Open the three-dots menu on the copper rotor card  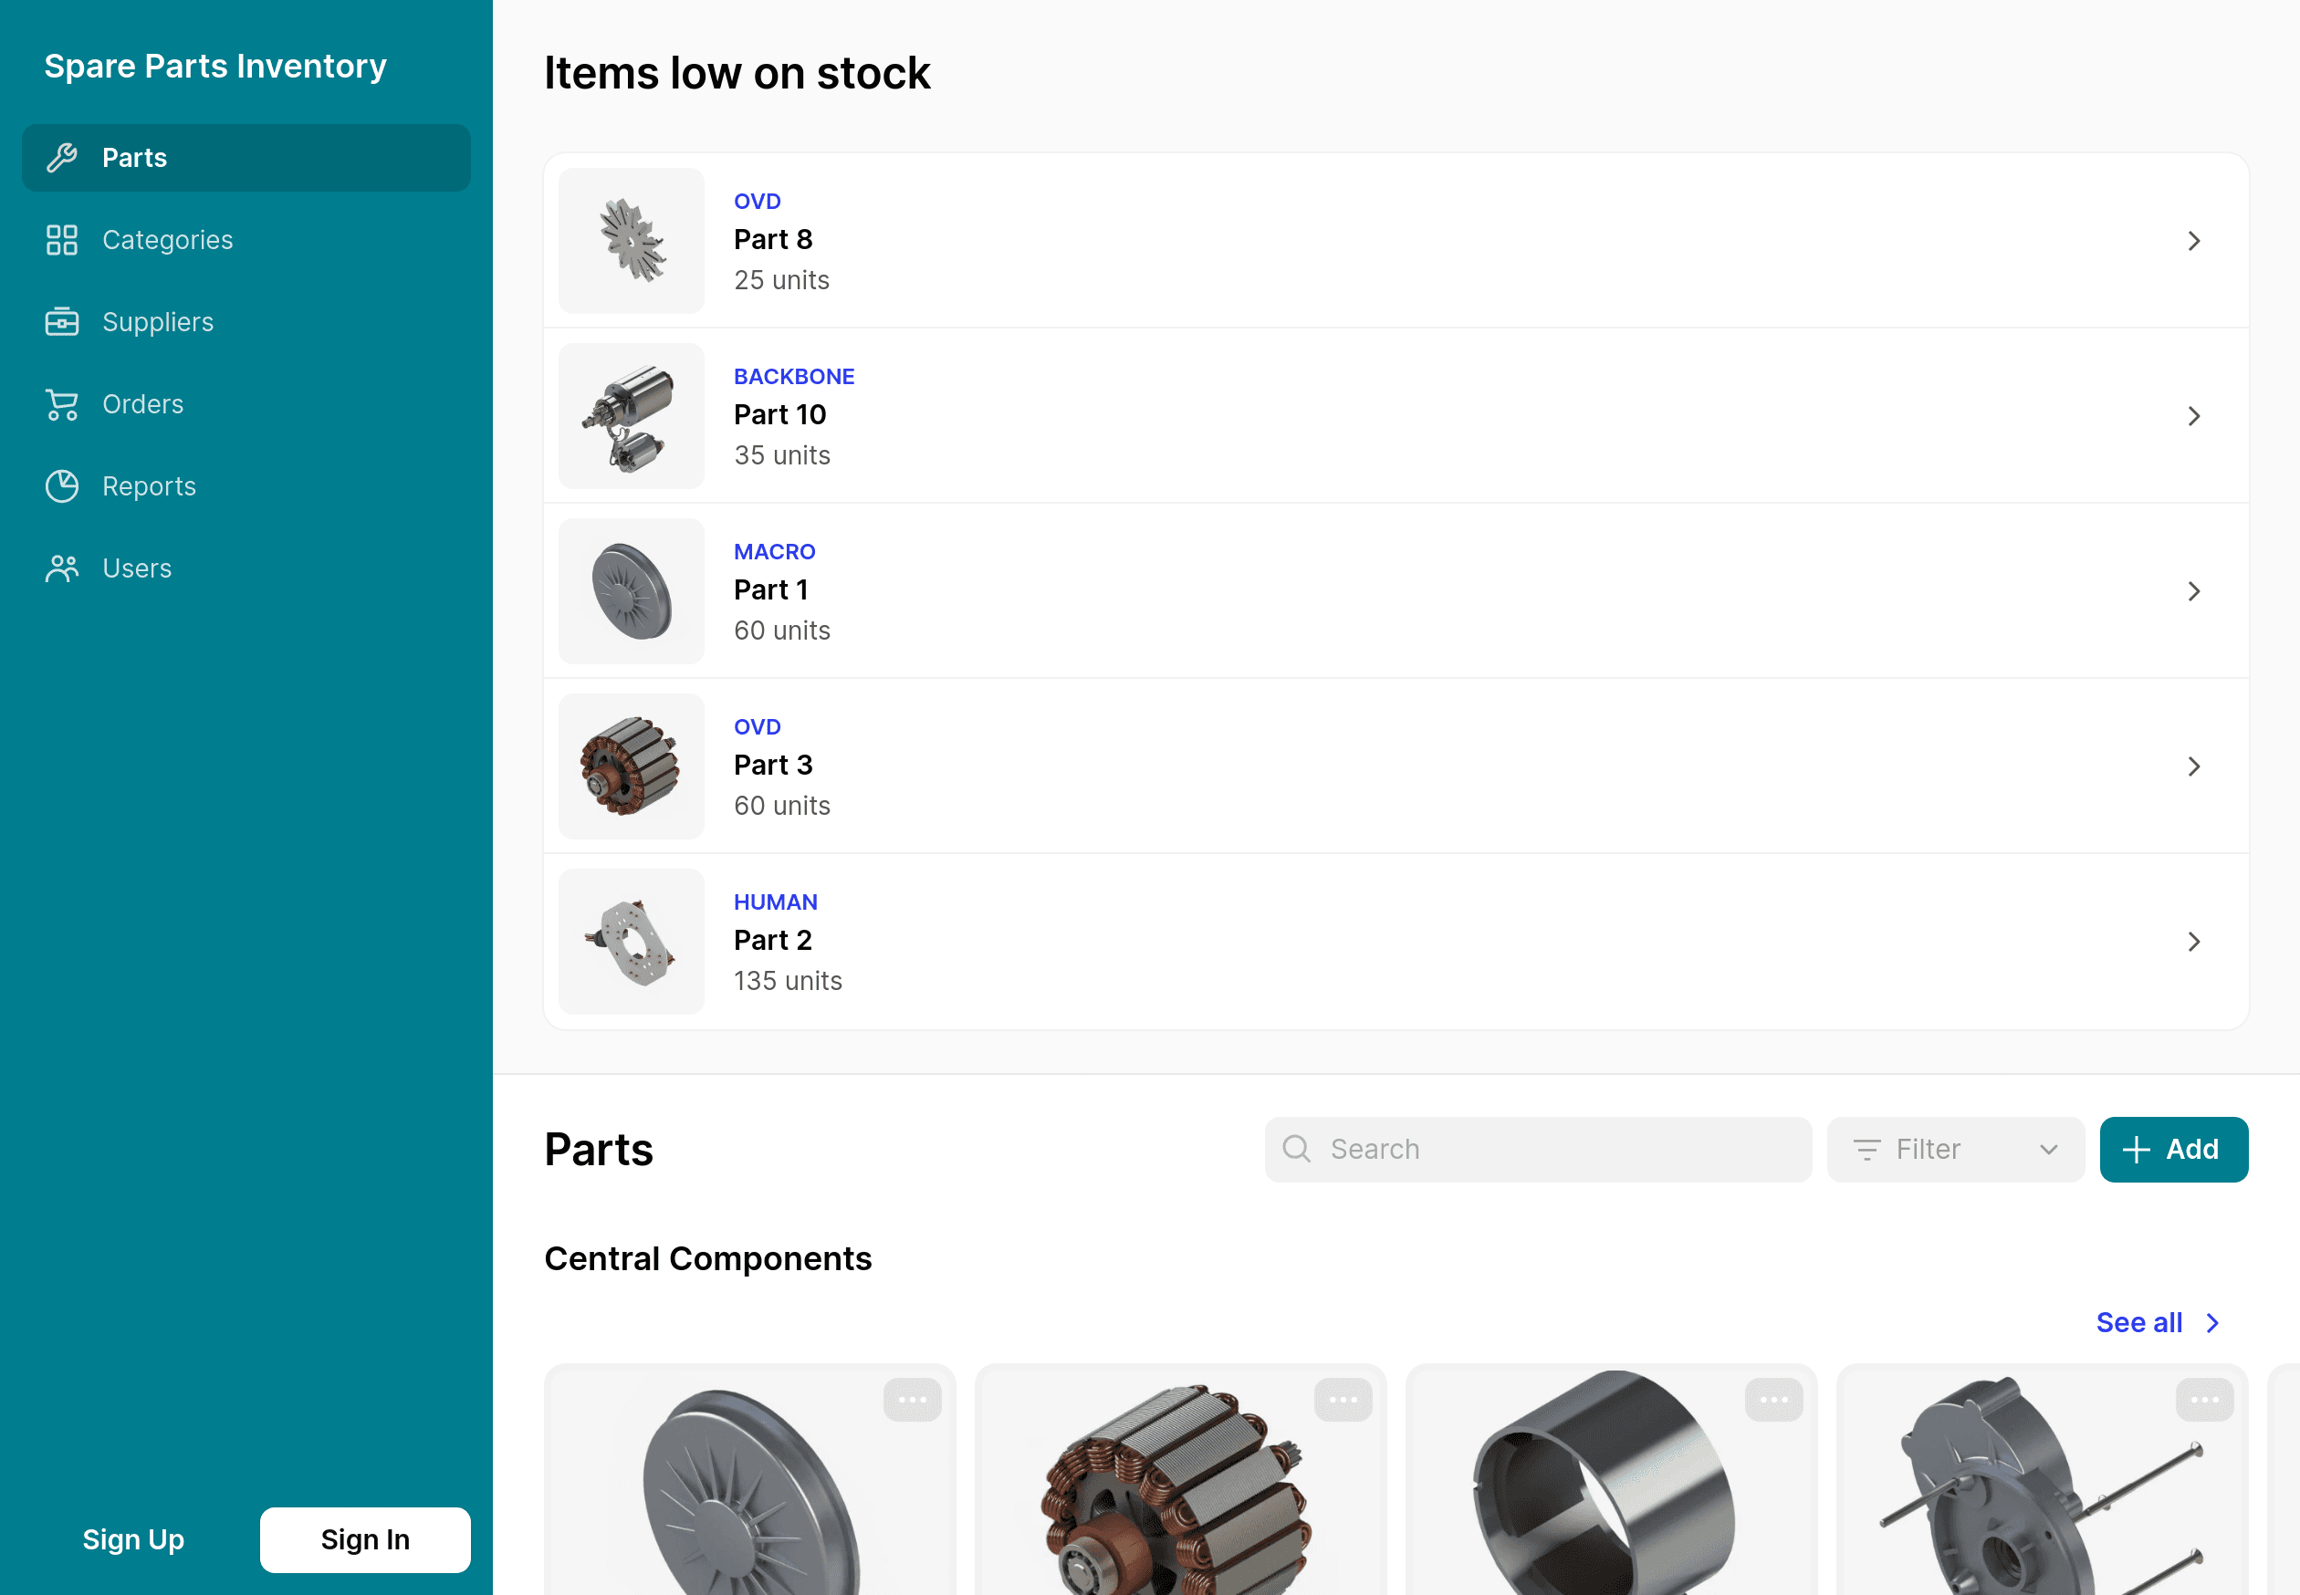point(1343,1399)
